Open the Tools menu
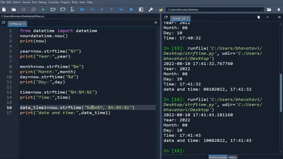283x159 pixels. tap(75, 2)
